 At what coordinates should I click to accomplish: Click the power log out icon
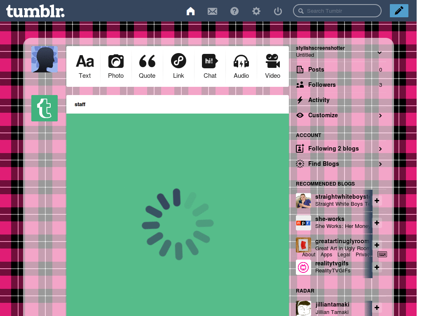278,11
